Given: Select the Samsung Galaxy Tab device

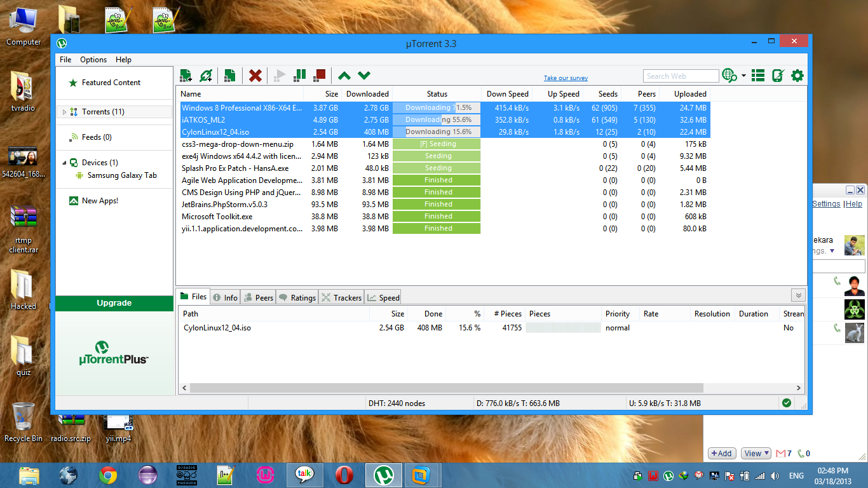Looking at the screenshot, I should coord(122,175).
